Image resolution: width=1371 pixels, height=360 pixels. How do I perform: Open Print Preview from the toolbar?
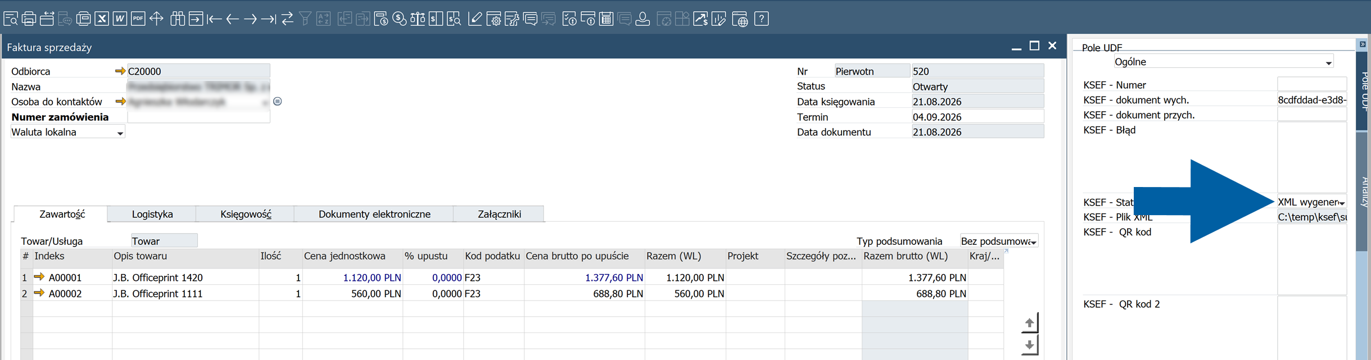coord(11,19)
